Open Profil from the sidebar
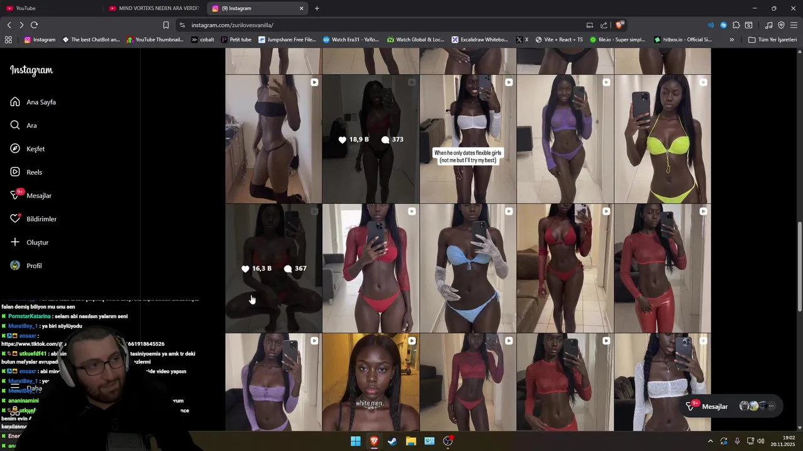Screen dimensions: 803x451 tap(26, 266)
